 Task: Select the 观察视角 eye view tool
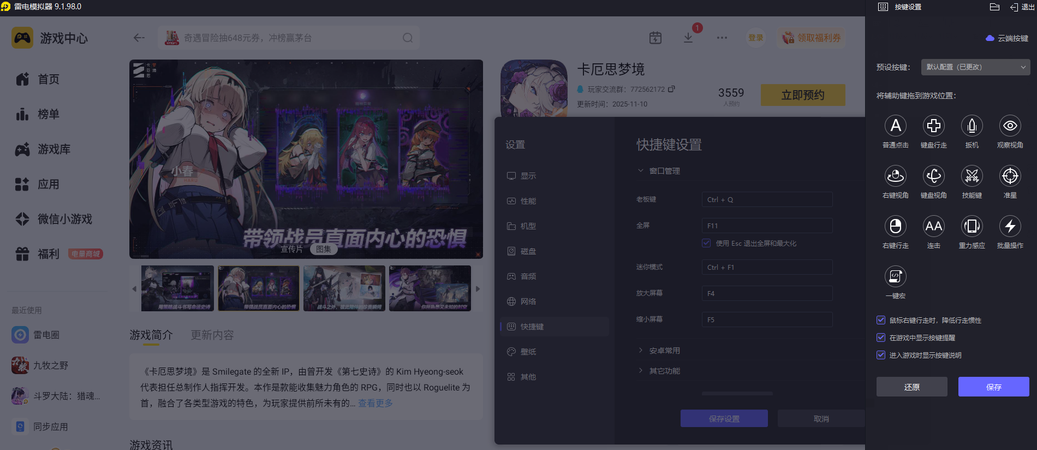1010,126
